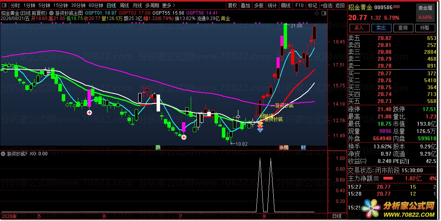
Task: Click the diamond icon above chart
Action: tap(317, 13)
